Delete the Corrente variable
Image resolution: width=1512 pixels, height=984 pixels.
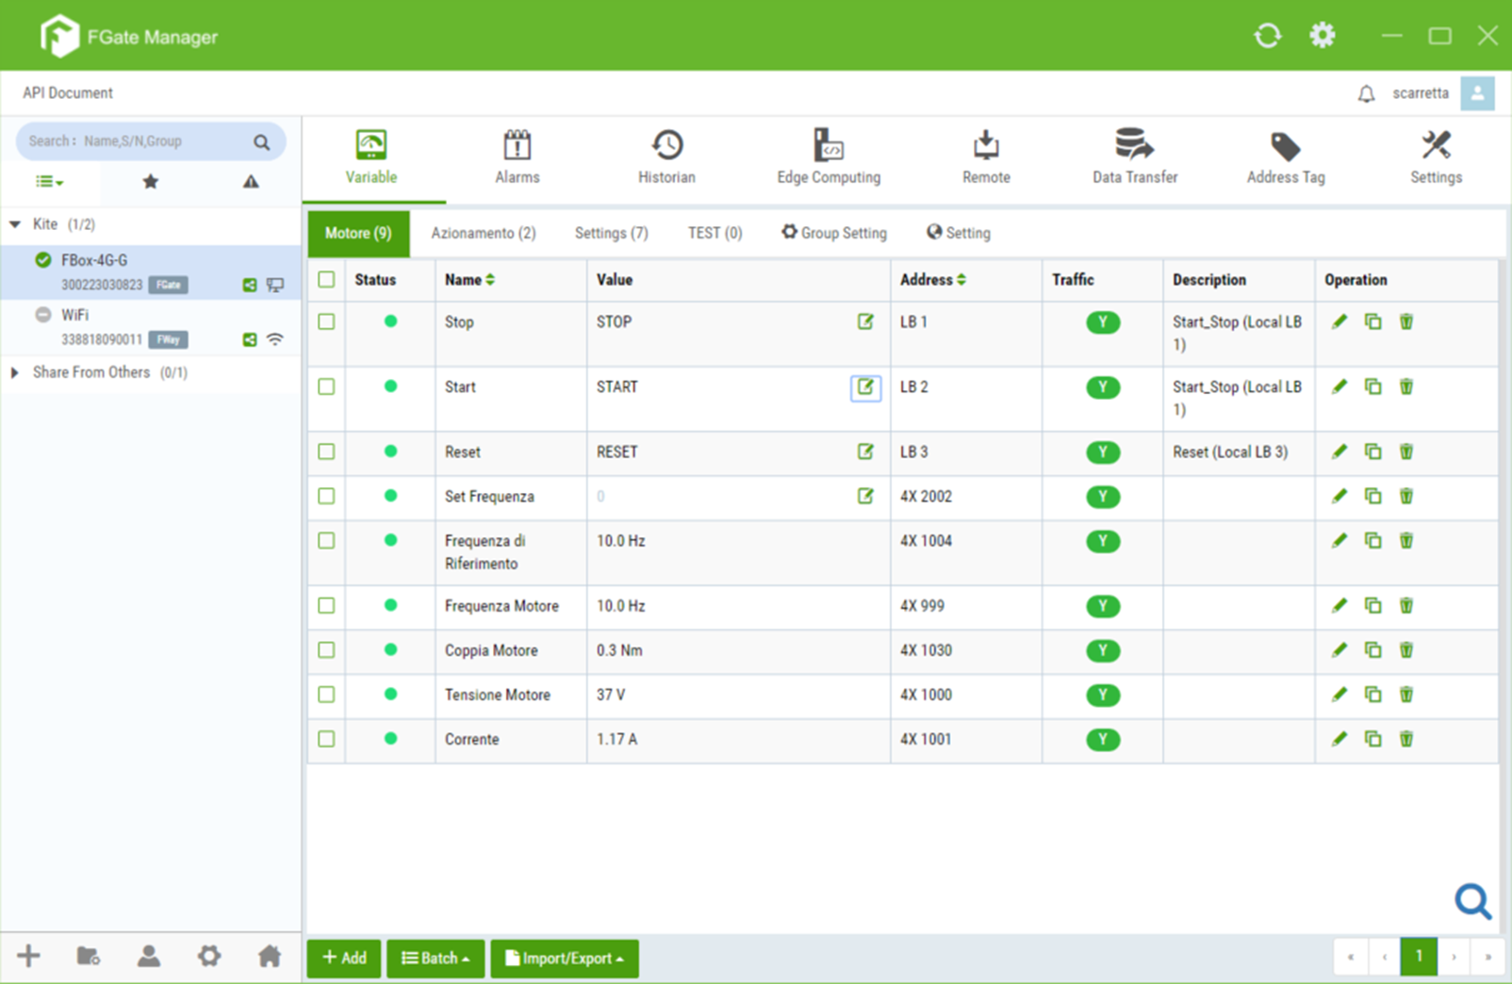coord(1406,739)
